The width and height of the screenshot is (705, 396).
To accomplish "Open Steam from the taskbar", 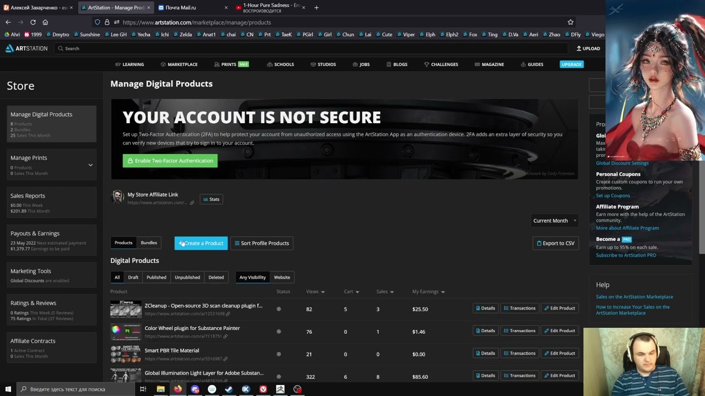I will click(229, 389).
